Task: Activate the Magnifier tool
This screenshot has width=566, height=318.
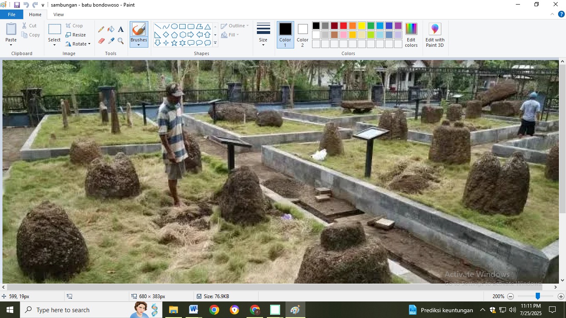Action: (x=121, y=41)
